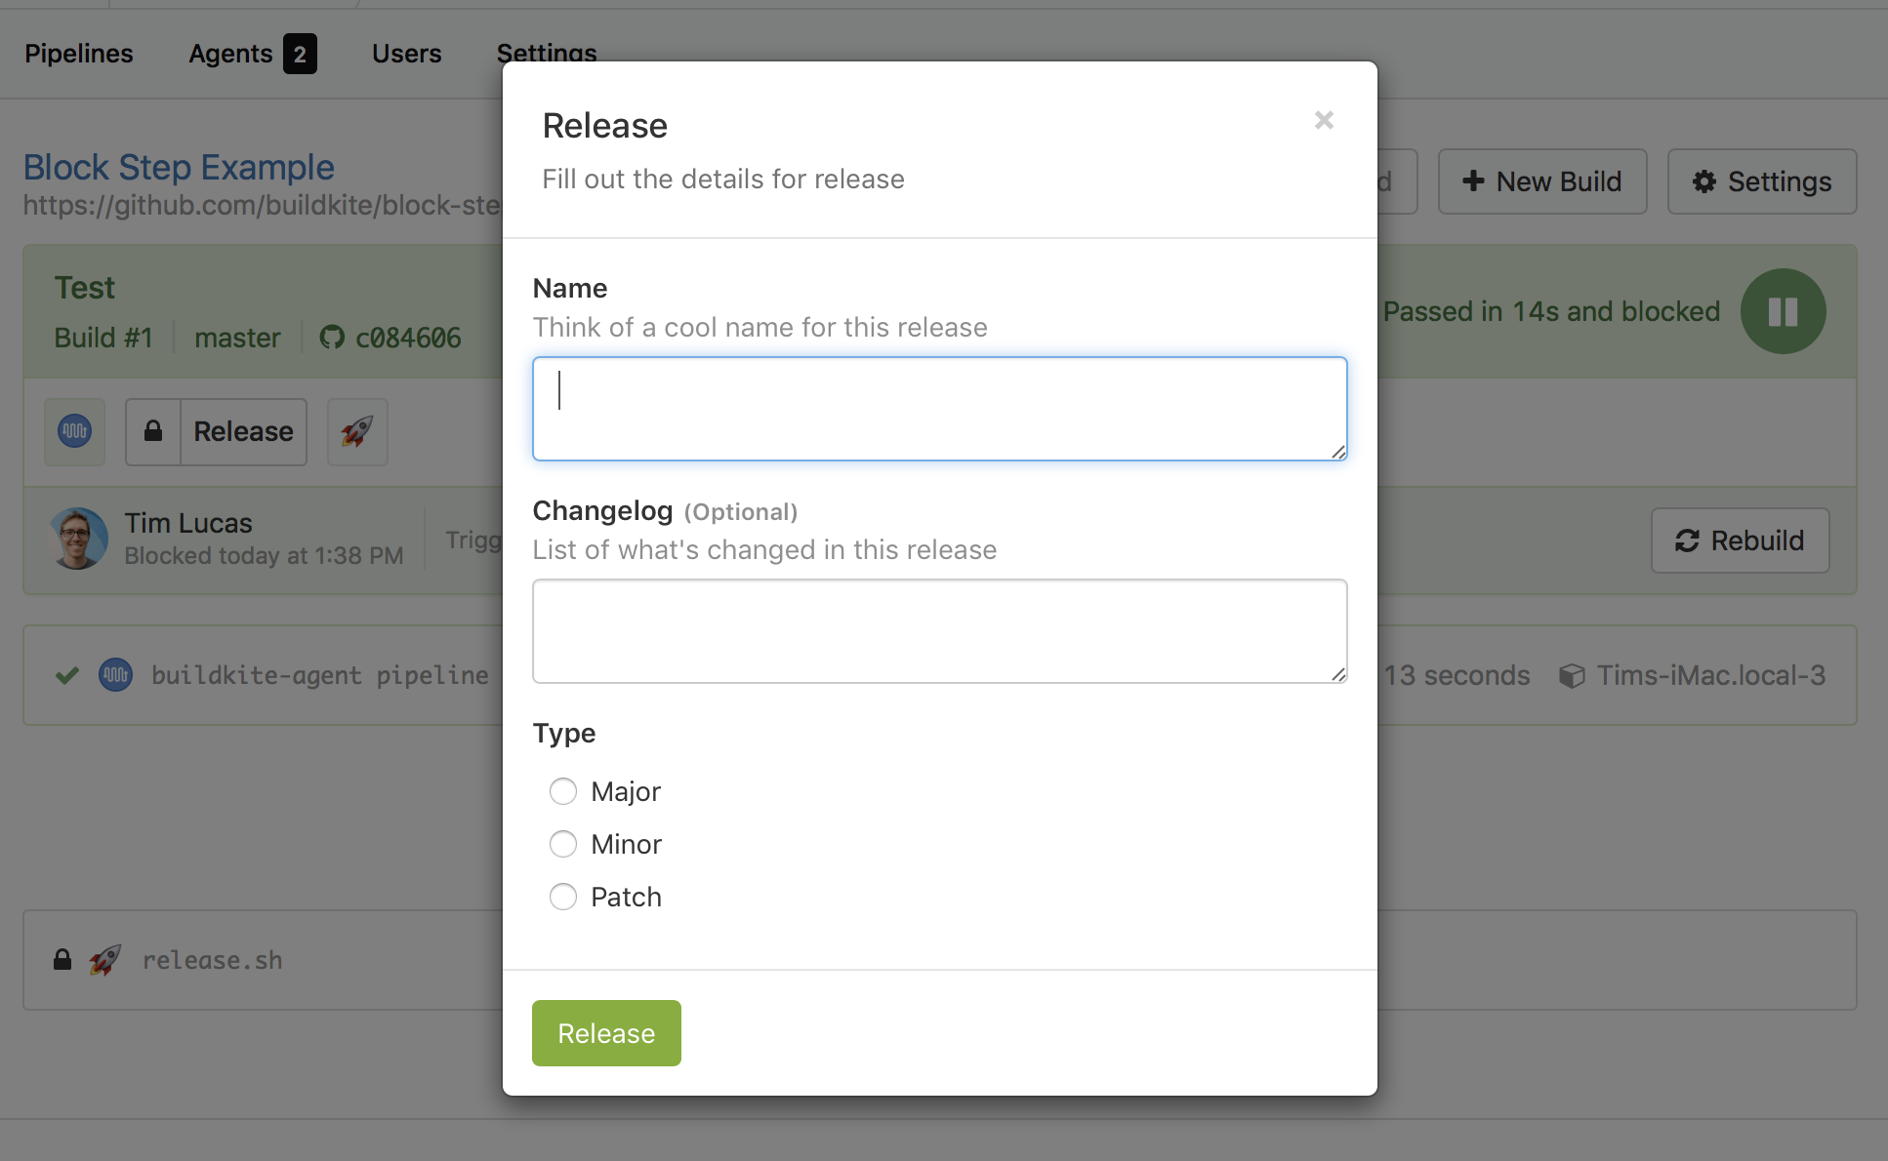Screen dimensions: 1888x1161
Task: Select the Patch release type radio button
Action: pyautogui.click(x=563, y=894)
